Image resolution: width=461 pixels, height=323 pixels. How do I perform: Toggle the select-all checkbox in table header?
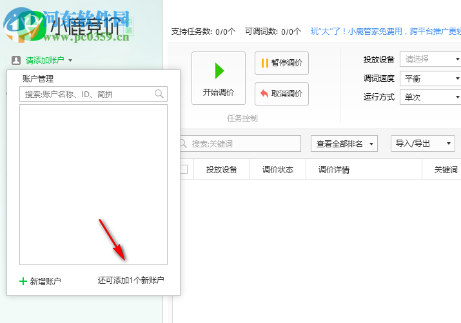coord(184,169)
